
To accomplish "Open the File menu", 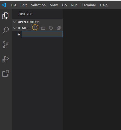I will pos(14,5).
